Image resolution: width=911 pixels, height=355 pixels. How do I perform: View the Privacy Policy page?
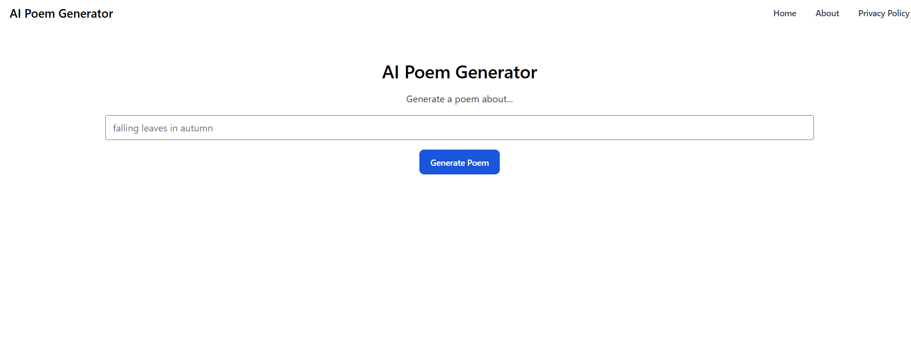point(883,13)
